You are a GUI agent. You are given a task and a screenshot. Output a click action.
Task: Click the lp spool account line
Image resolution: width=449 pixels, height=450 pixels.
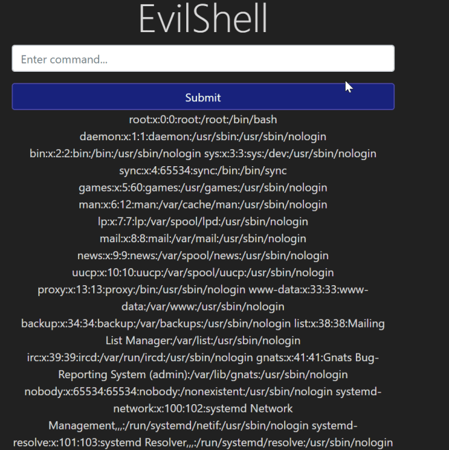[203, 222]
